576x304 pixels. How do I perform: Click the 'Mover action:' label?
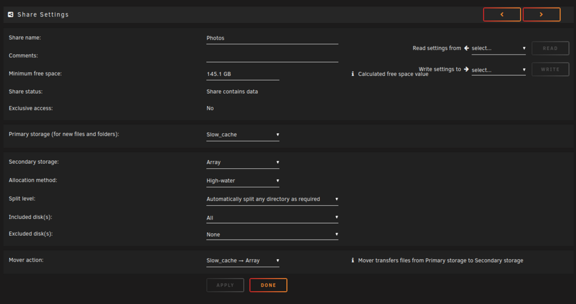[26, 260]
